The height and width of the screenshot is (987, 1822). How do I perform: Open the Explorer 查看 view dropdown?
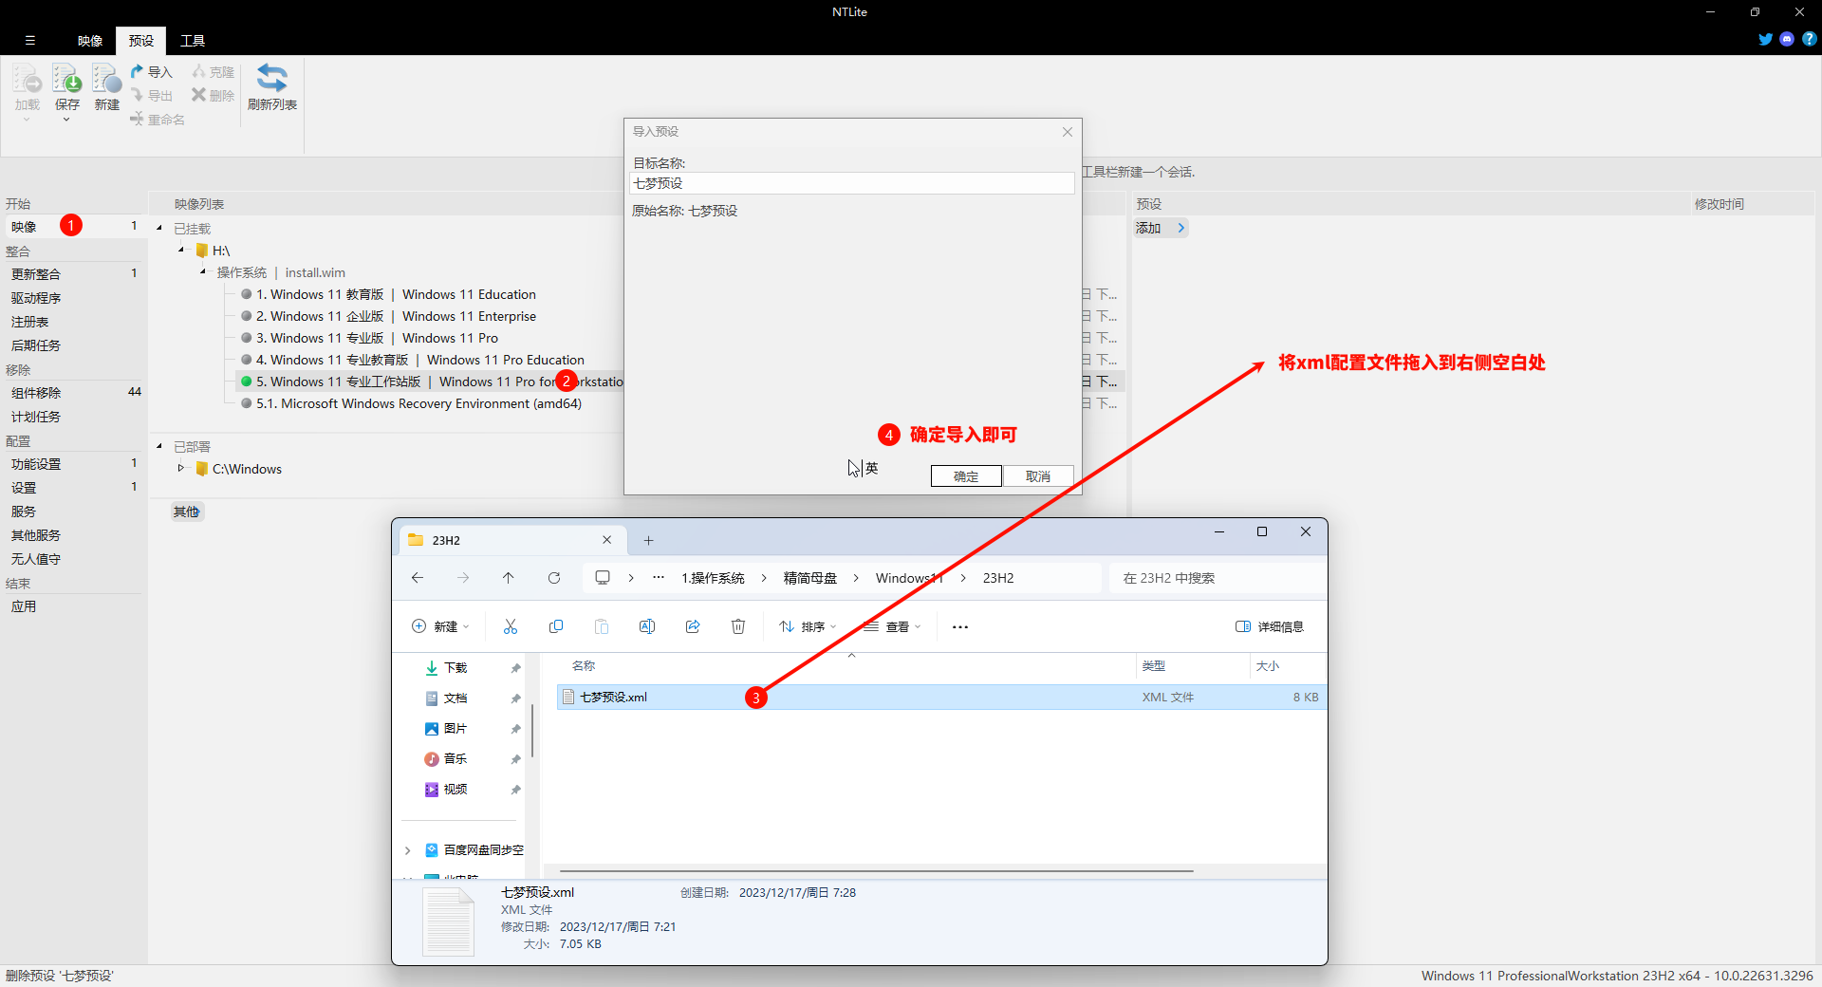[x=893, y=626]
